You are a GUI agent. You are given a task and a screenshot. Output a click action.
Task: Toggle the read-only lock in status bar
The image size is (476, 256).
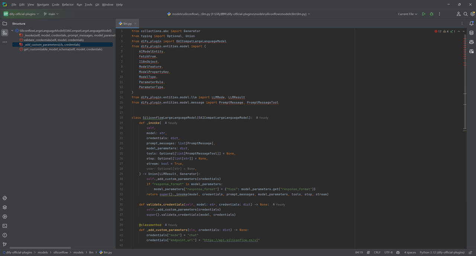pos(470,252)
